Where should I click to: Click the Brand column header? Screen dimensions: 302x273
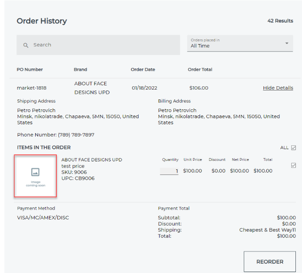tap(80, 69)
